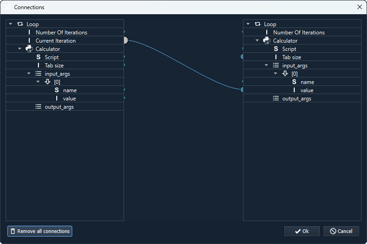
Task: Collapse left [0] item
Action: pos(38,82)
